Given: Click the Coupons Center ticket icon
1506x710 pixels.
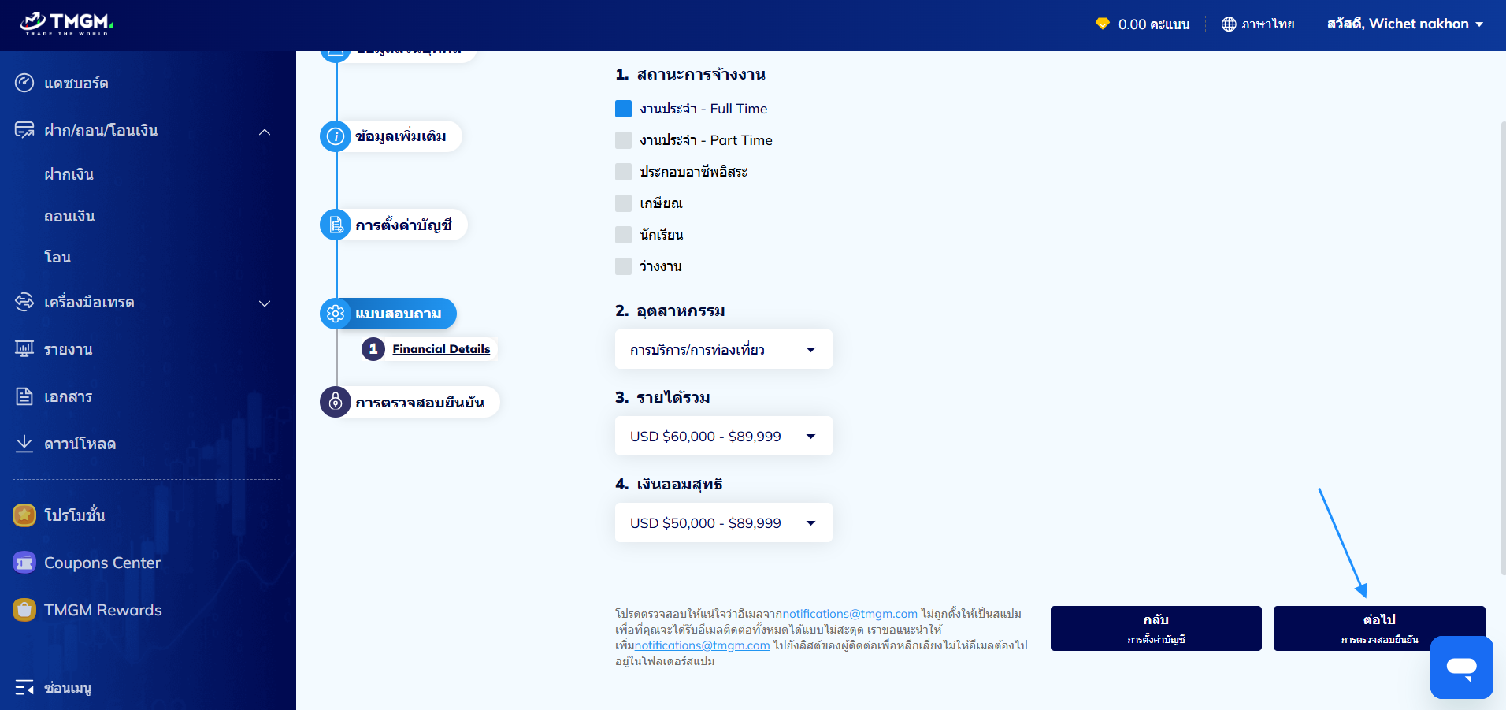Looking at the screenshot, I should click(24, 563).
